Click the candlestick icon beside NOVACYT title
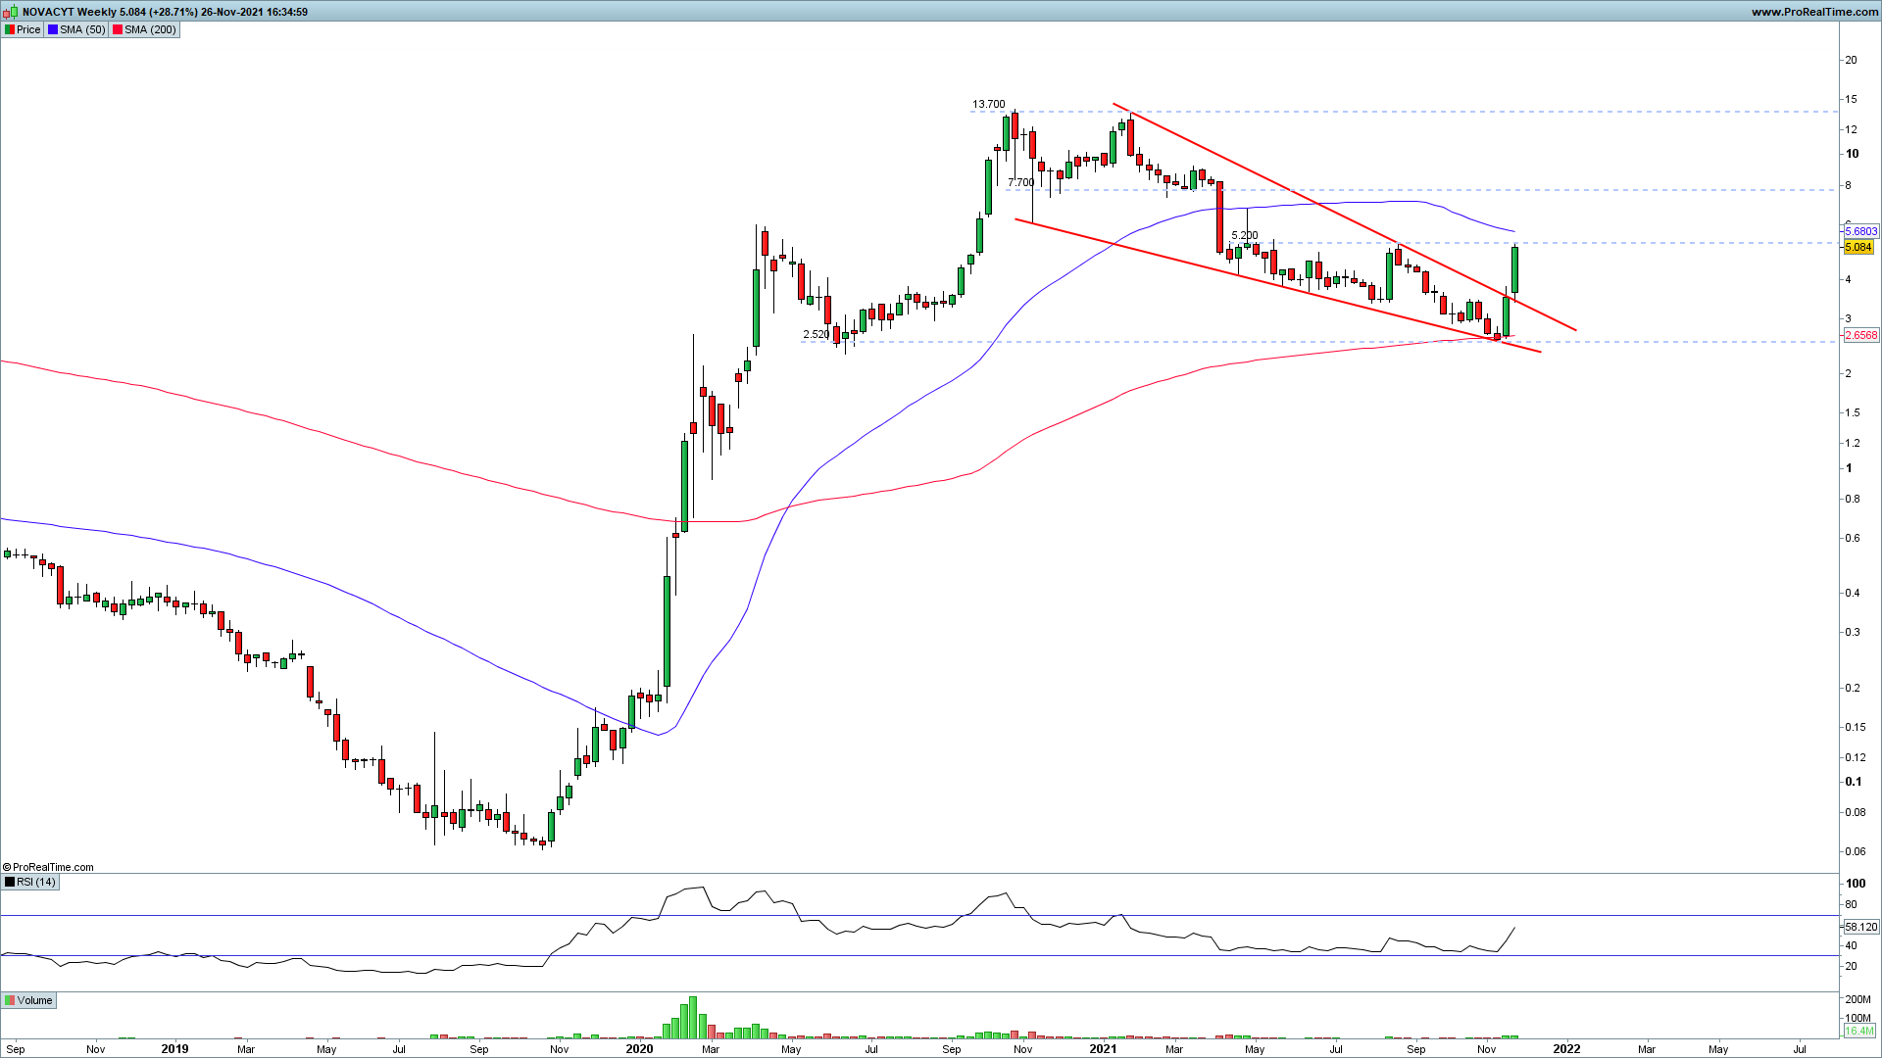The width and height of the screenshot is (1882, 1058). pyautogui.click(x=10, y=12)
